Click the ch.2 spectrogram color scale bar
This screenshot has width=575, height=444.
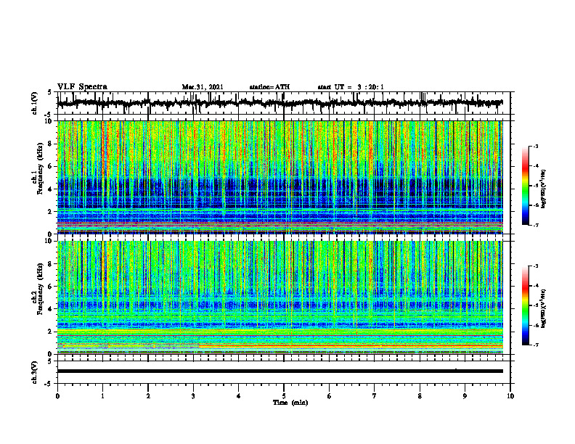pyautogui.click(x=526, y=305)
